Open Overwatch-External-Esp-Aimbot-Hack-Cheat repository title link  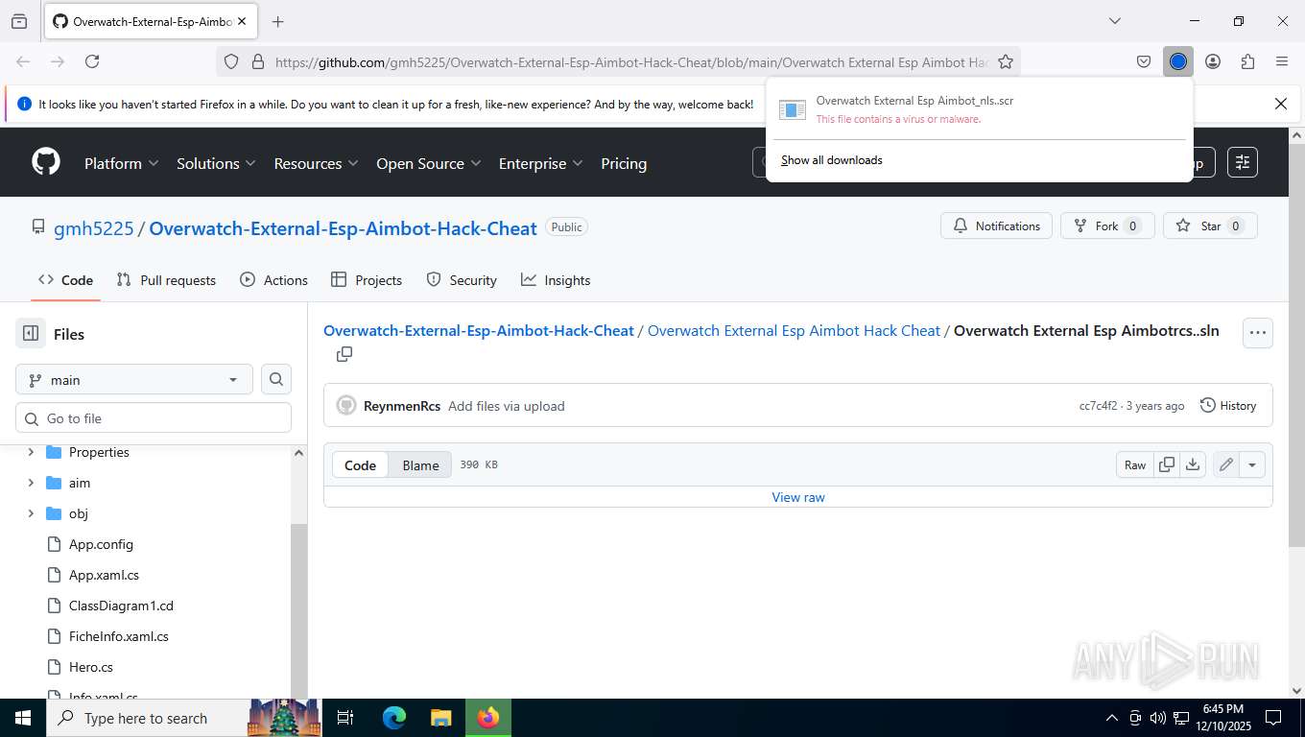tap(343, 228)
